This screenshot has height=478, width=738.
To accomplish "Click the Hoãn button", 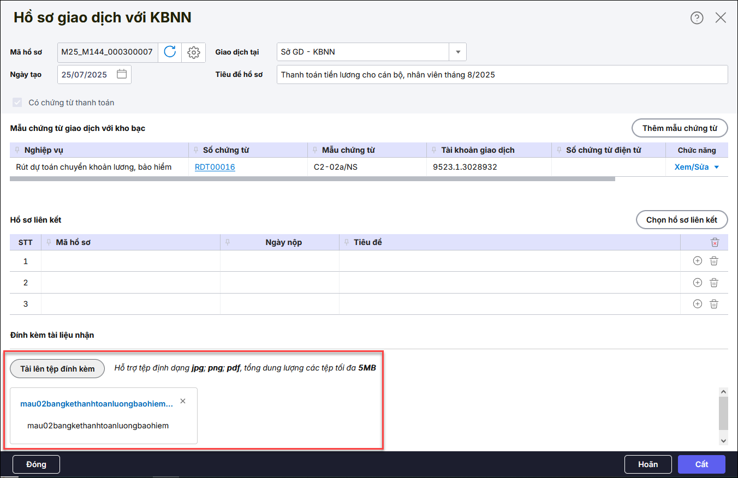I will (647, 464).
